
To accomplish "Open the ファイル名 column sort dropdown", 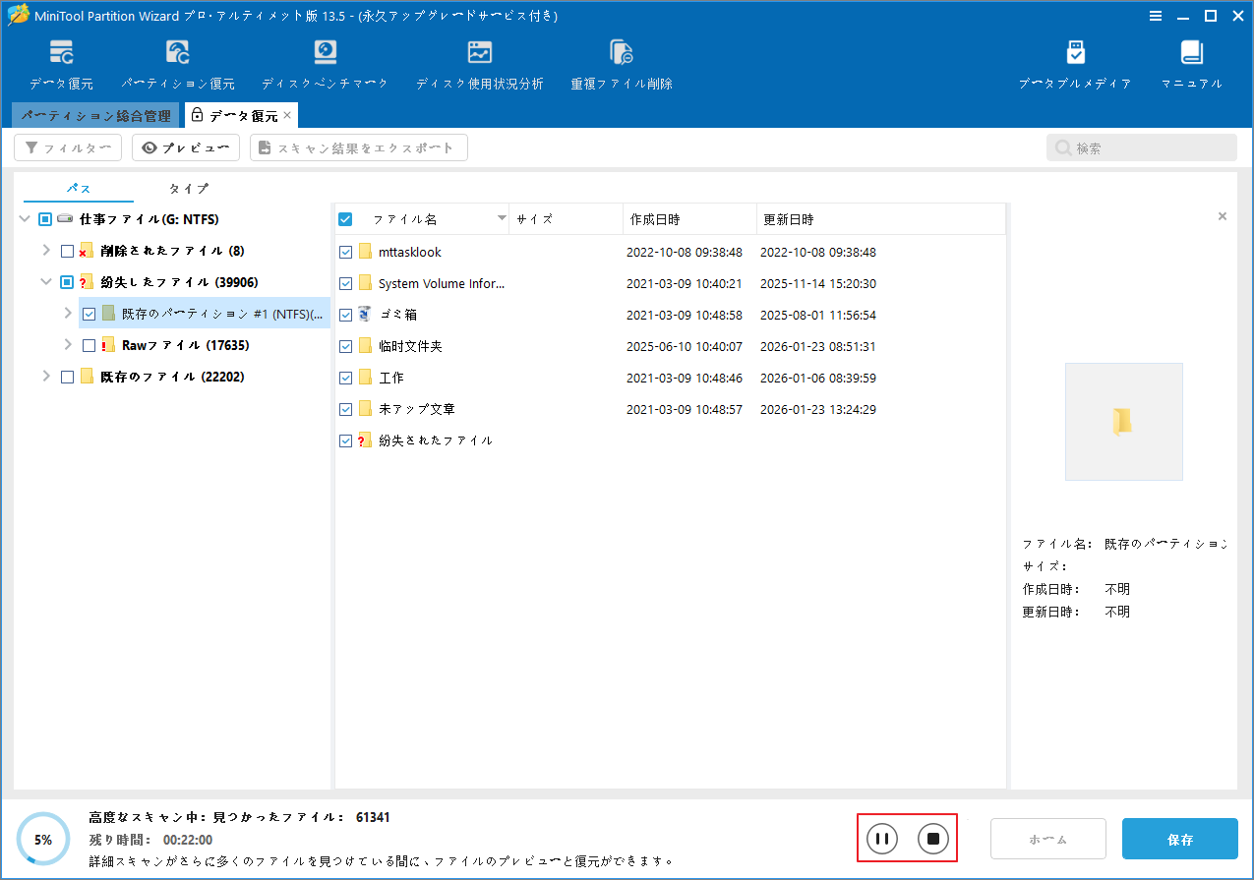I will coord(502,218).
